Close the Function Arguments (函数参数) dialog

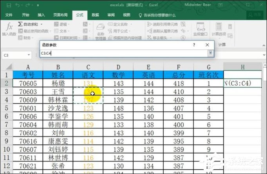(x=207, y=45)
